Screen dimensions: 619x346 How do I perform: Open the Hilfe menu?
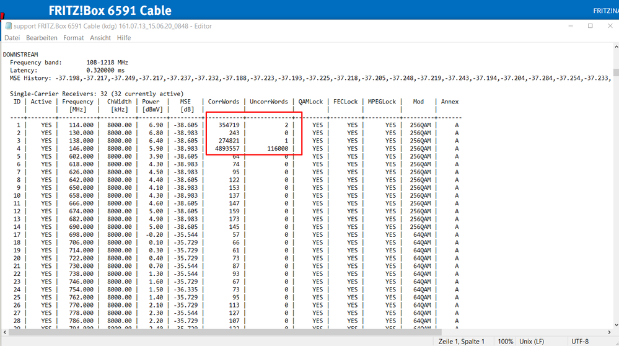(x=123, y=38)
